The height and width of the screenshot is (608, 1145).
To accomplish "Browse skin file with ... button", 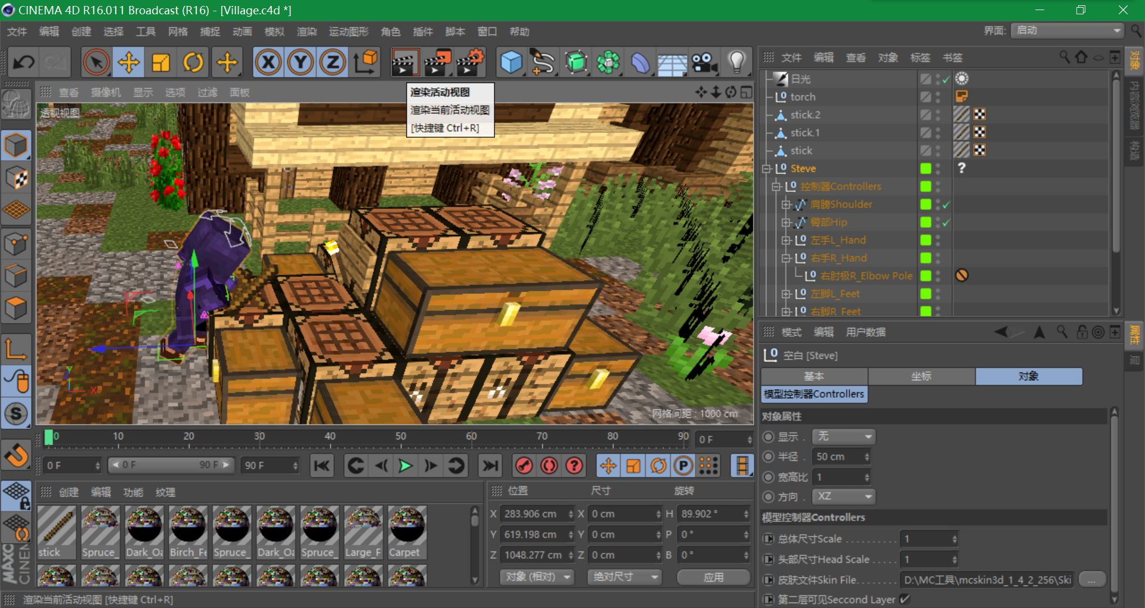I will tap(1092, 579).
